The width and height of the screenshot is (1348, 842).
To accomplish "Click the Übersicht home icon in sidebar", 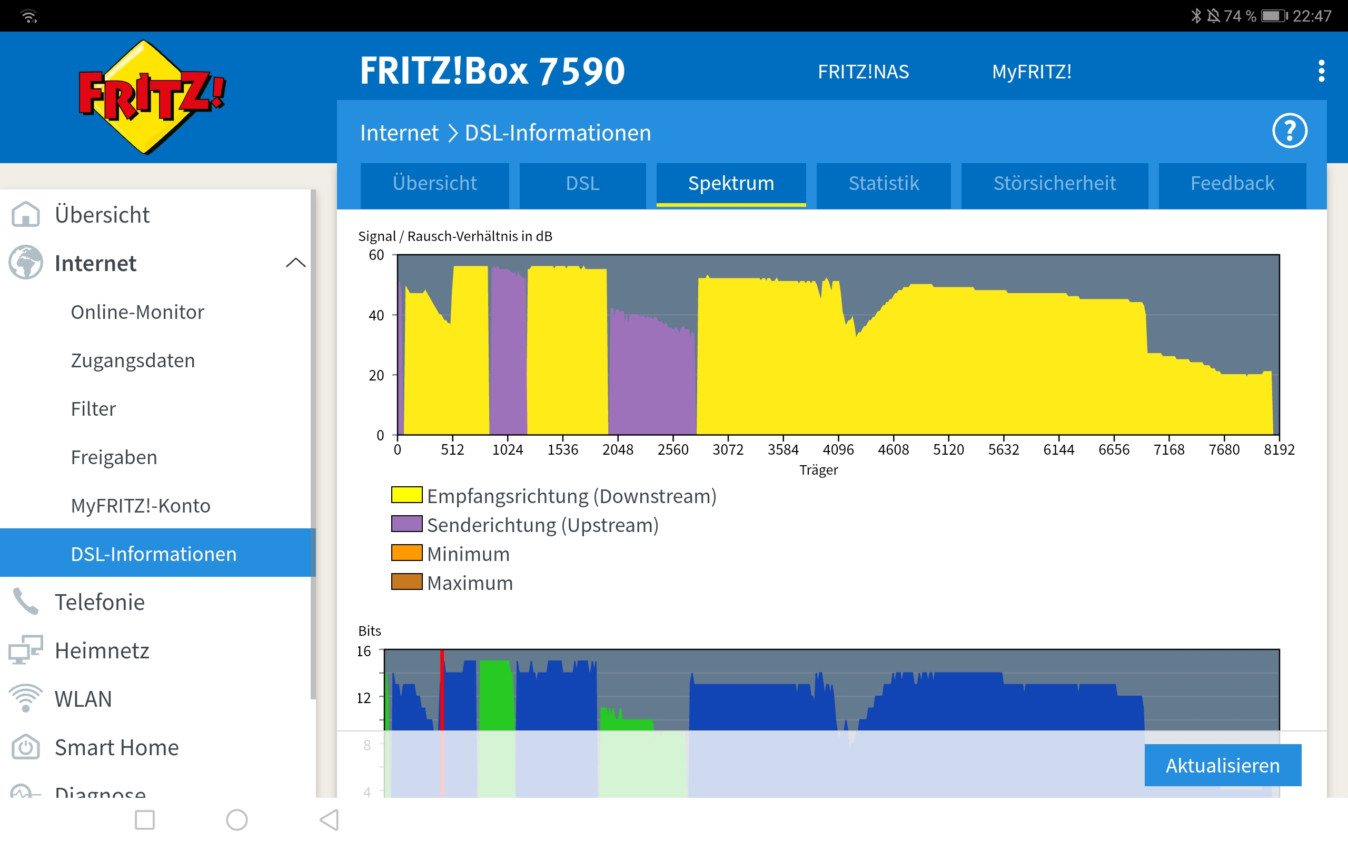I will pyautogui.click(x=26, y=214).
